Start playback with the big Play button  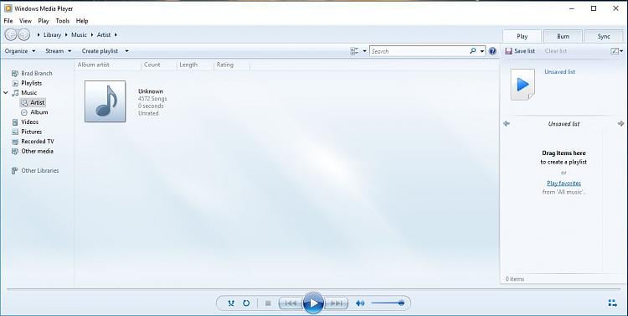[x=313, y=303]
